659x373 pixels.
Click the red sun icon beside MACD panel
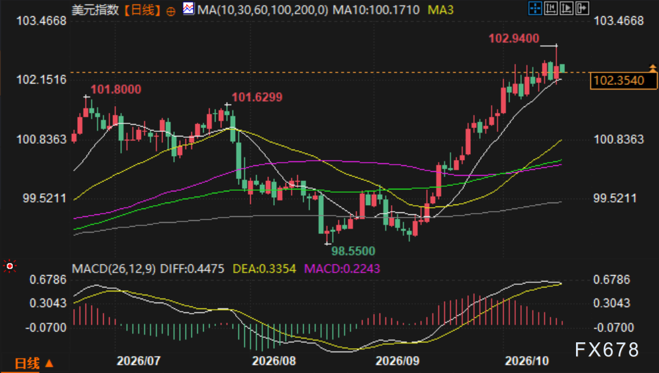click(9, 266)
